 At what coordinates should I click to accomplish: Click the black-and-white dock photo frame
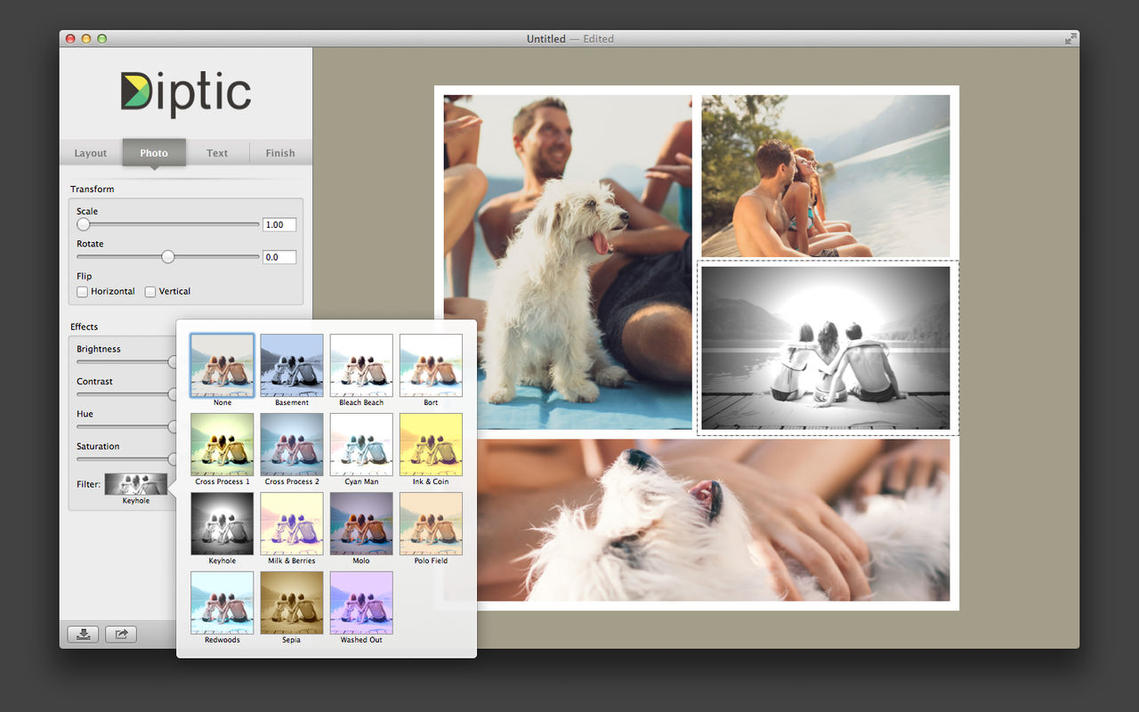[x=825, y=348]
